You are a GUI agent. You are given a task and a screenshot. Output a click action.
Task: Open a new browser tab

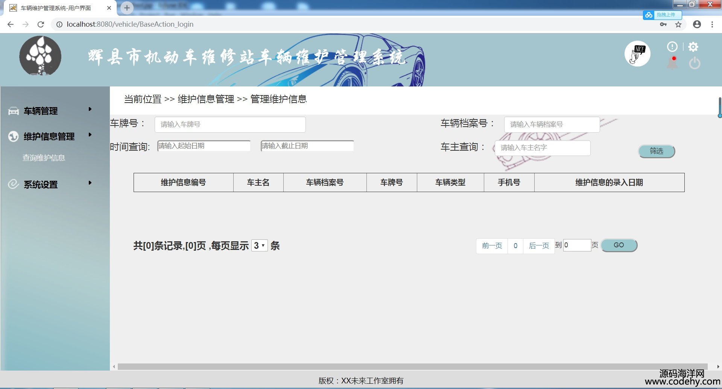127,8
